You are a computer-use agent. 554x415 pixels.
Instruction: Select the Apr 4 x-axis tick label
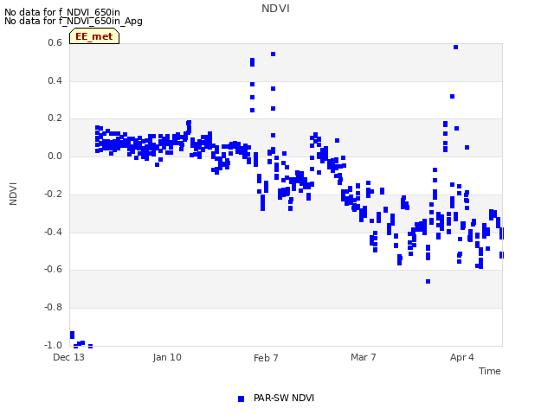[461, 357]
